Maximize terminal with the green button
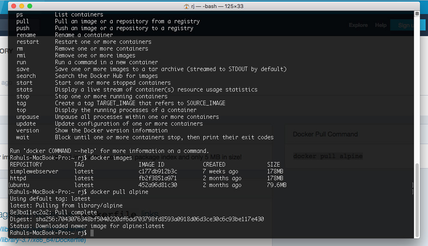The image size is (428, 246). coord(30,6)
